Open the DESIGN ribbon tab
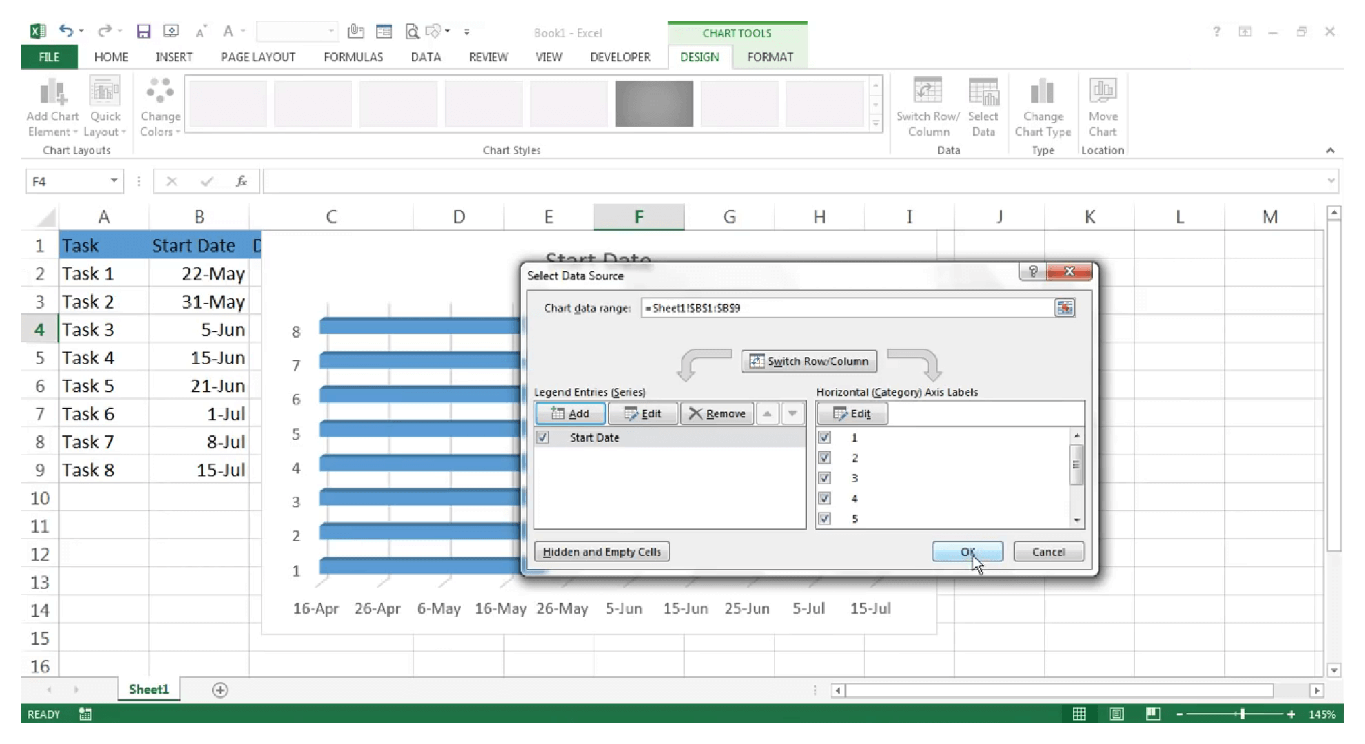 (x=698, y=56)
